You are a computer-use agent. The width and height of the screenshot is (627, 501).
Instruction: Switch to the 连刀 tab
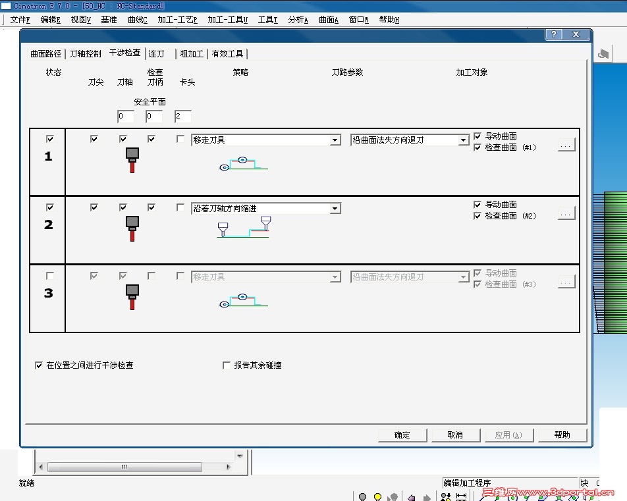pyautogui.click(x=156, y=53)
